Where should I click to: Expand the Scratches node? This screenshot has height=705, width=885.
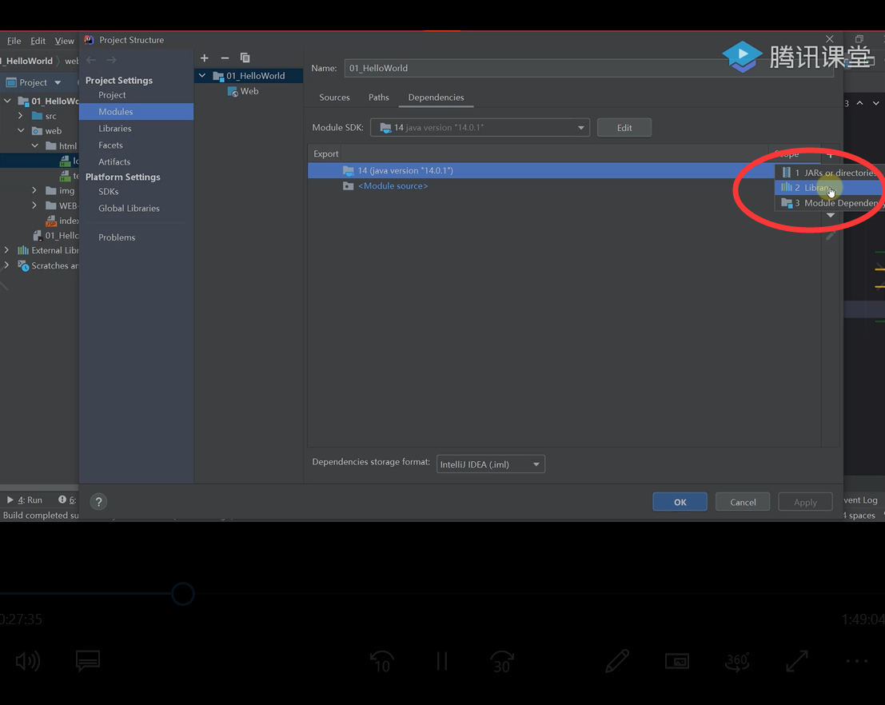(6, 265)
